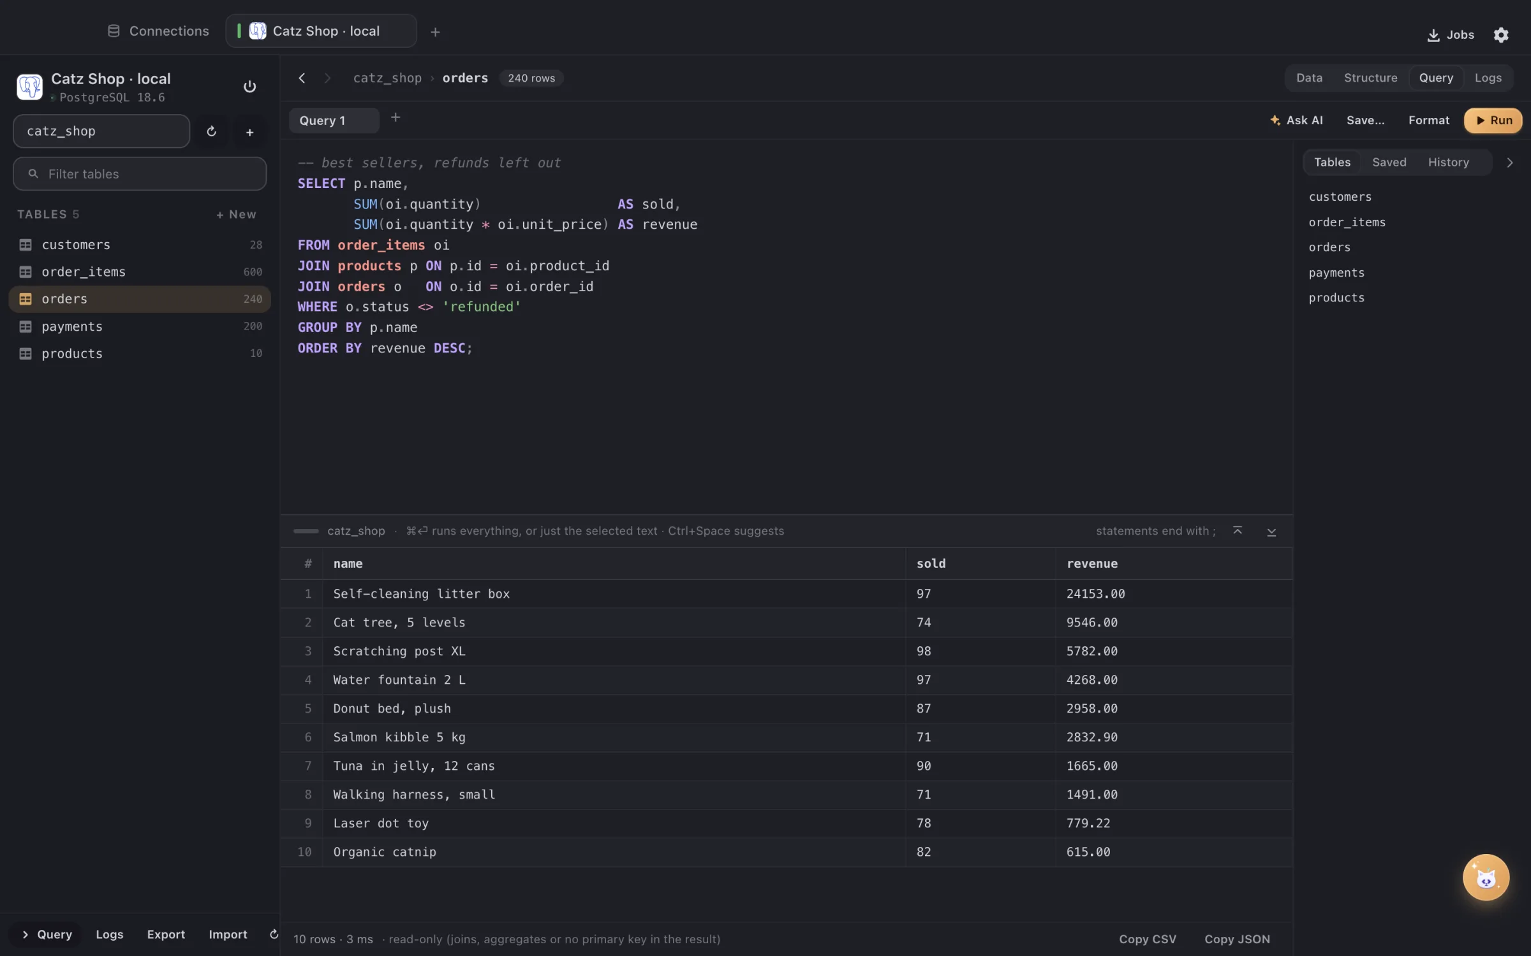Click the refresh icon next to Import
Screen dimensions: 1531x956
(274, 934)
